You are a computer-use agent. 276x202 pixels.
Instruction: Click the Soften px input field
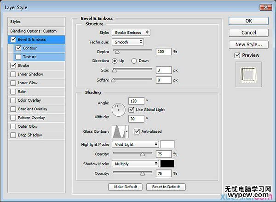point(163,80)
